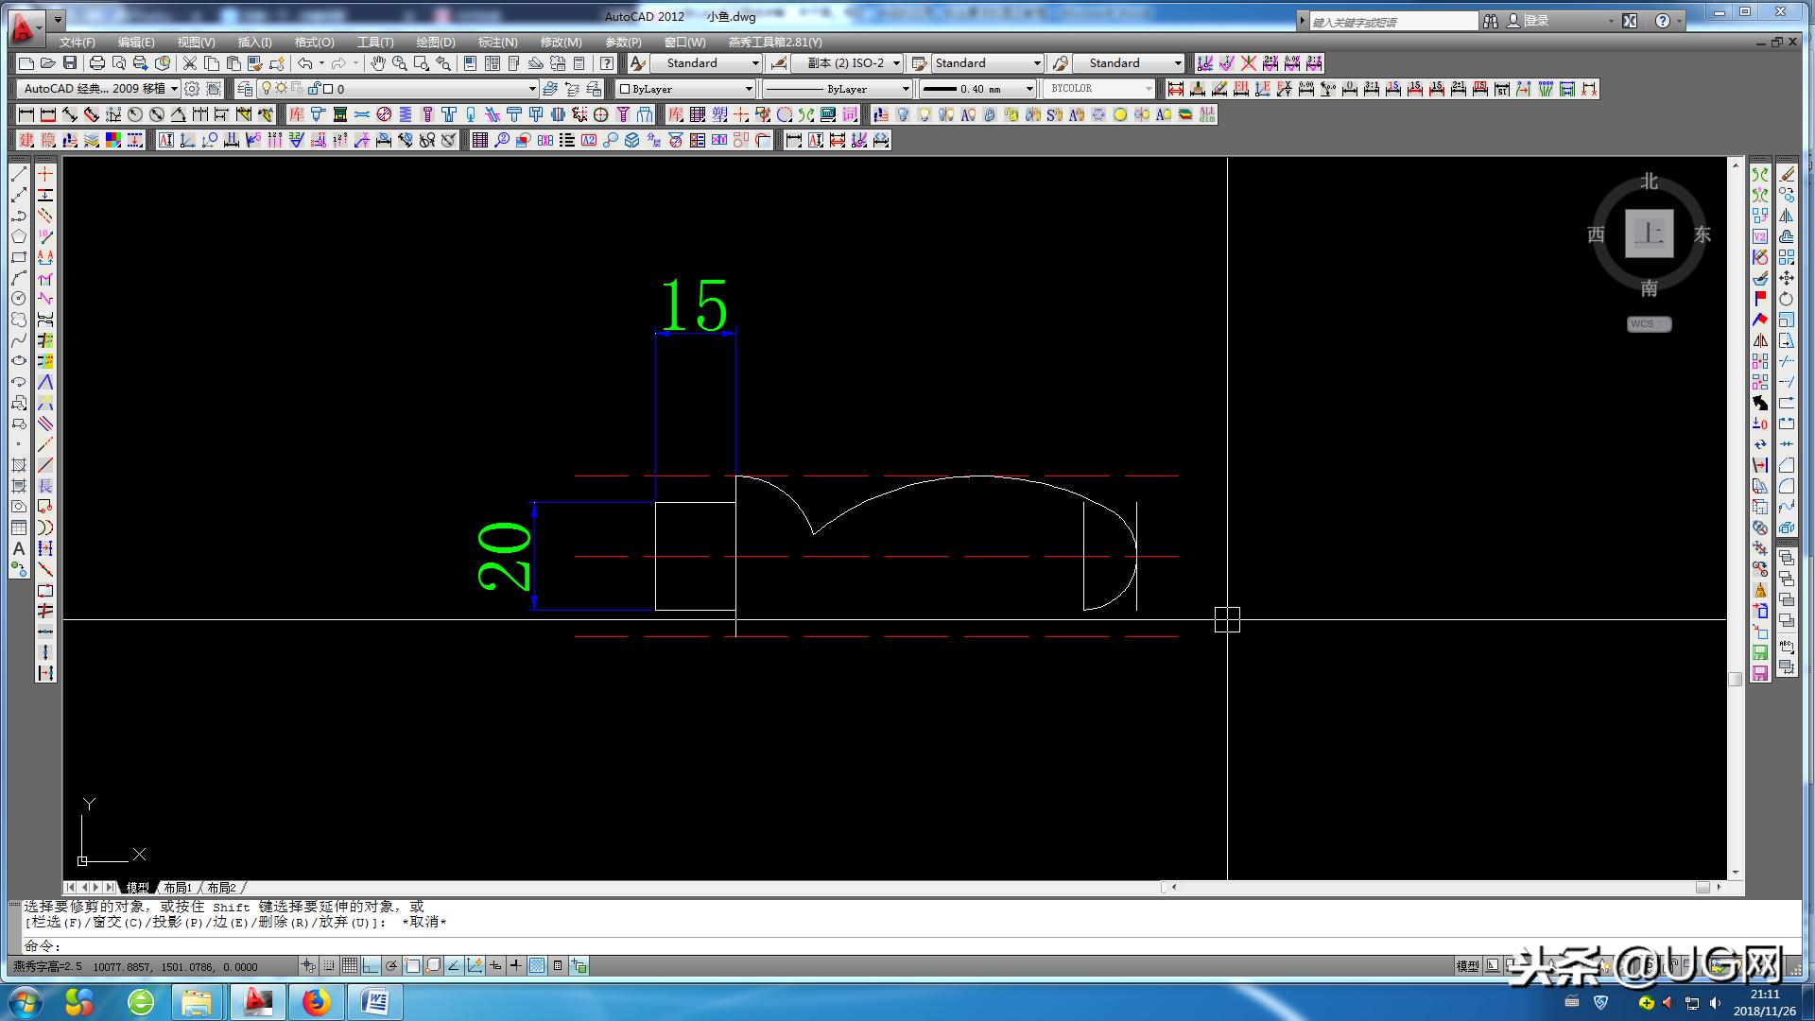
Task: Open the ByLayer color dropdown
Action: (x=749, y=89)
